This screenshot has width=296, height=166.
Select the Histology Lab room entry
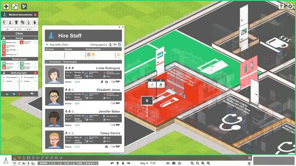[x=10, y=54]
